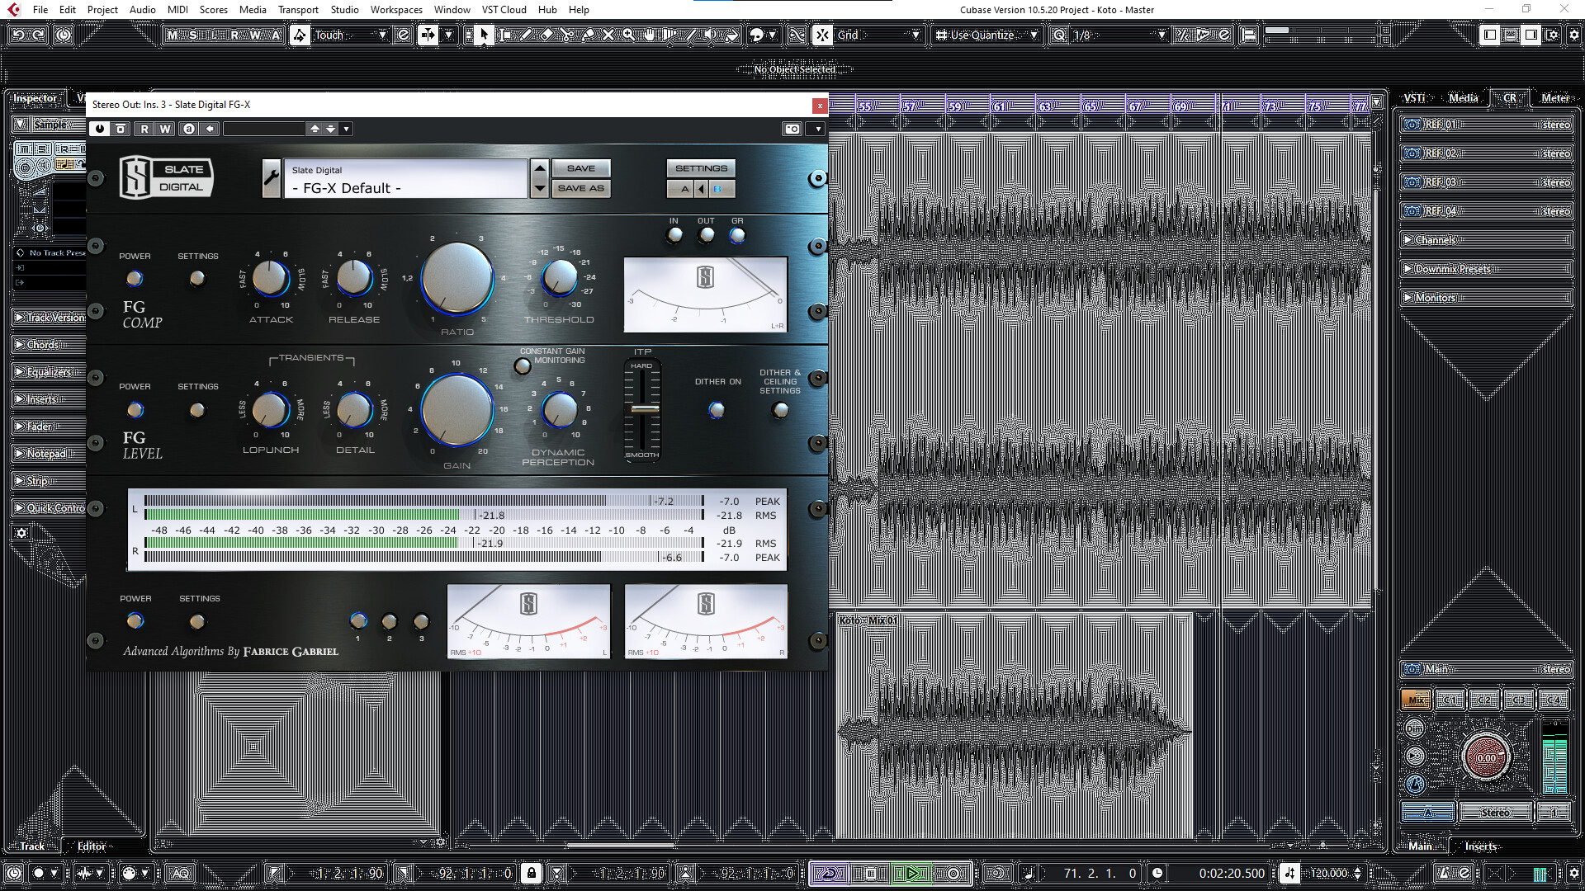The height and width of the screenshot is (891, 1585).
Task: Expand the Downmix Presets section
Action: click(1486, 269)
